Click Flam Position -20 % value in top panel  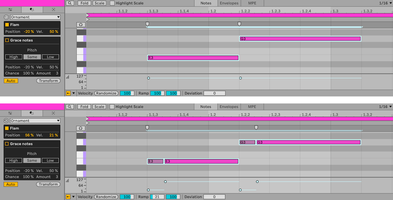click(29, 32)
